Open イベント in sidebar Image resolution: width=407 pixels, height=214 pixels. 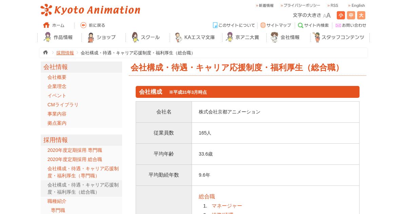click(x=57, y=95)
